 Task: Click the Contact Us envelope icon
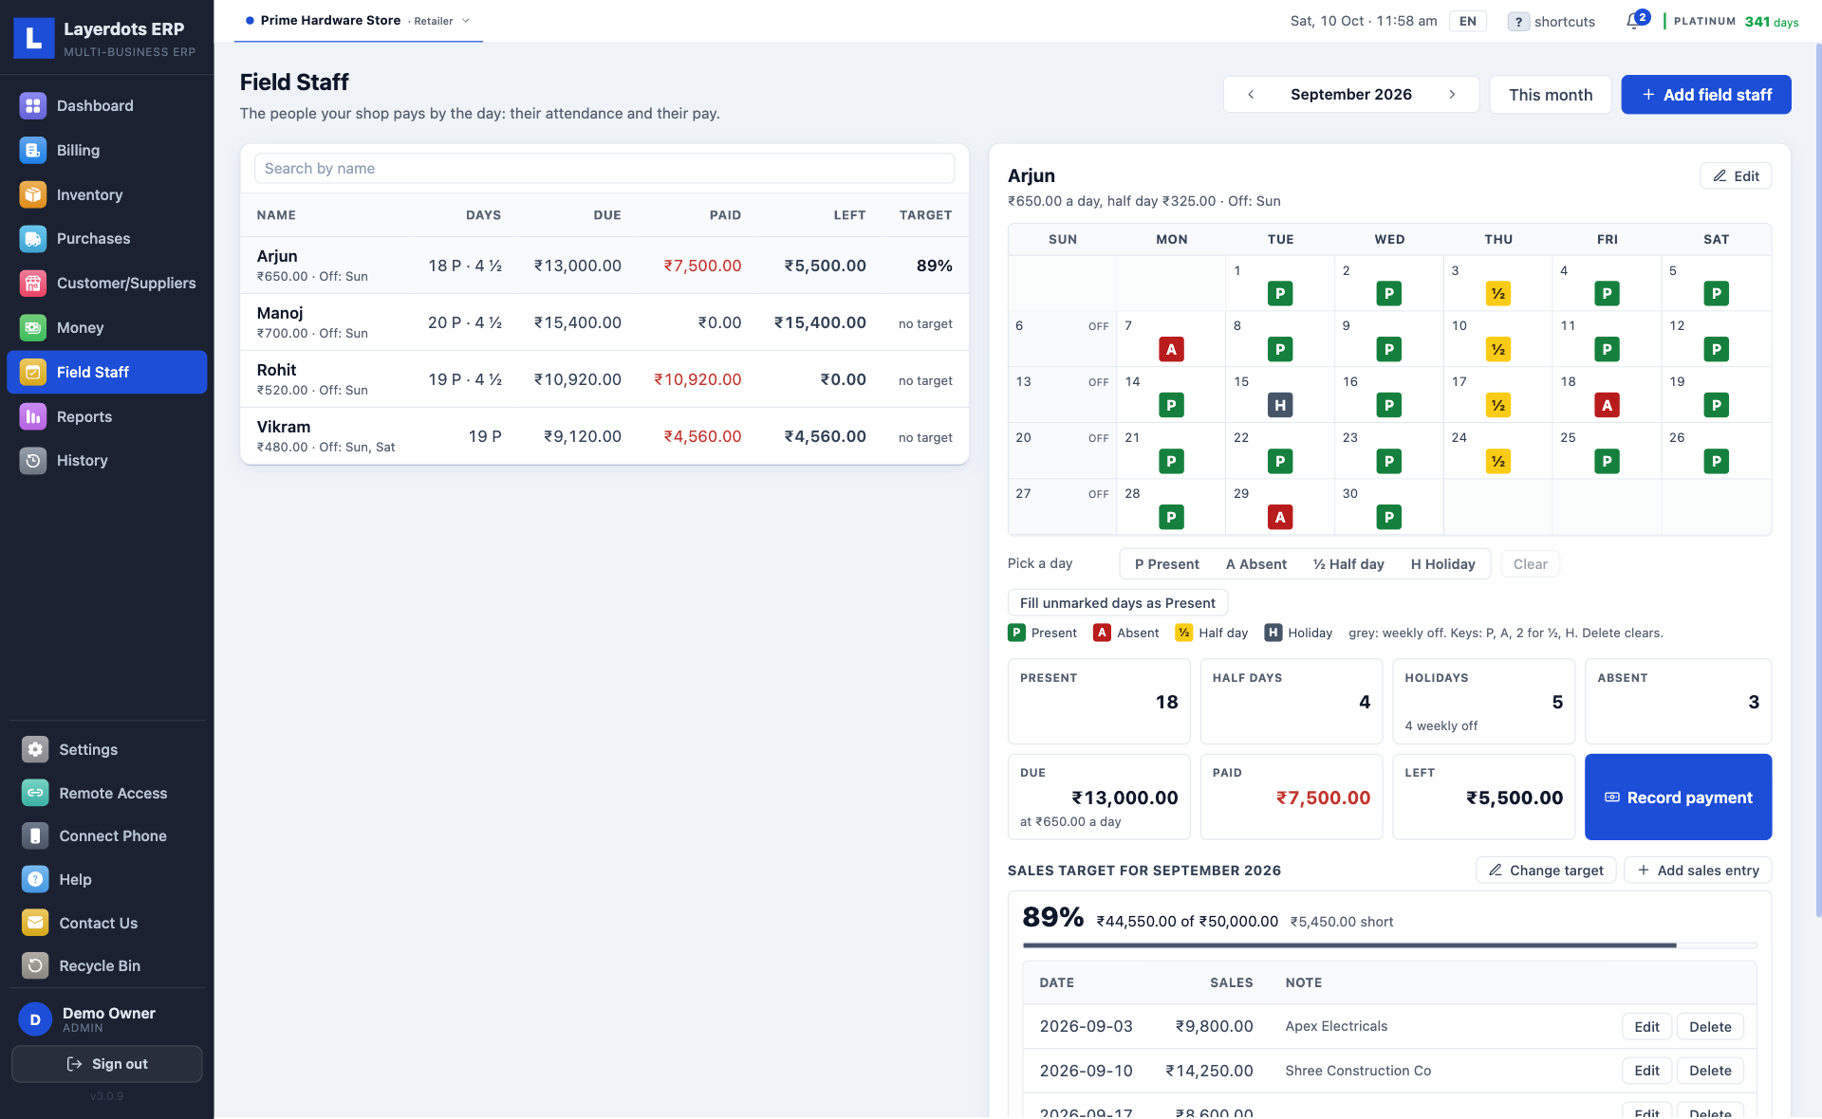[35, 923]
